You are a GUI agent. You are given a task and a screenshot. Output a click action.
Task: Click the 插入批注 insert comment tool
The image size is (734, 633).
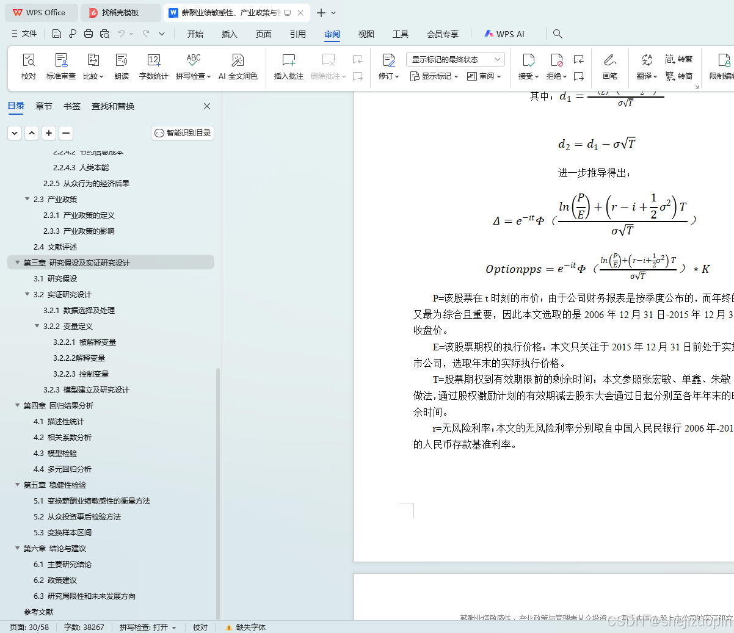click(289, 66)
